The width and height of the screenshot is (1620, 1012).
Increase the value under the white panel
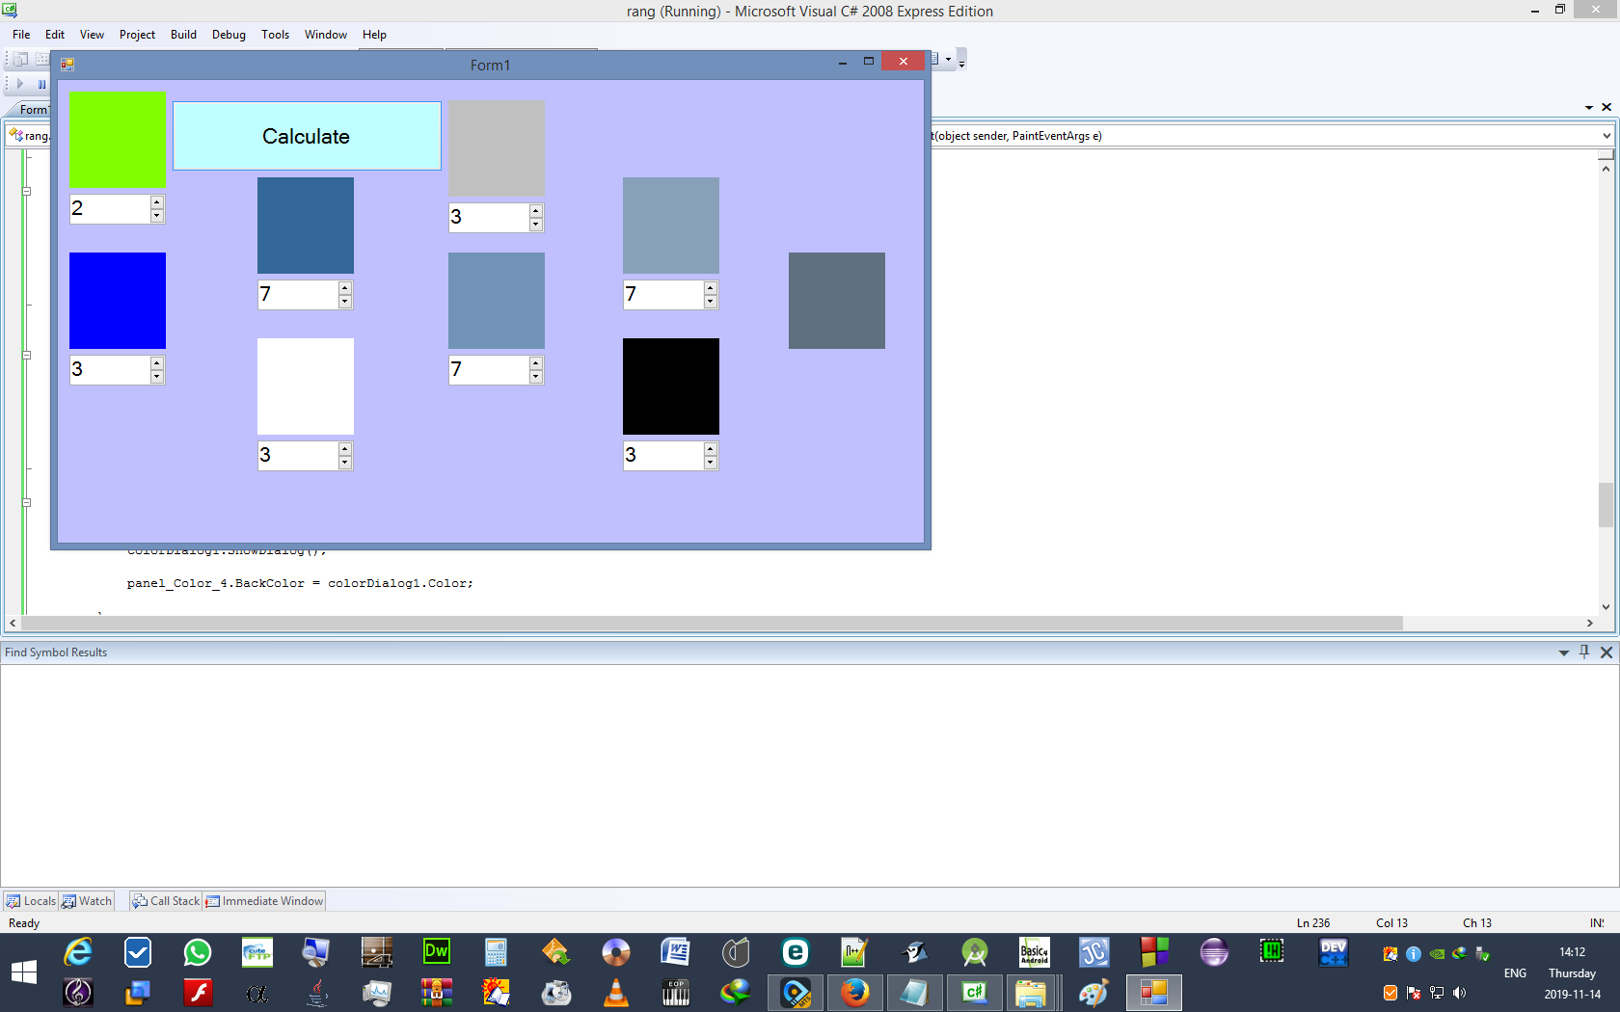coord(344,449)
